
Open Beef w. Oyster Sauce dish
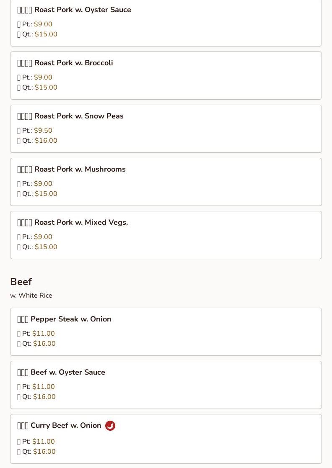(x=67, y=372)
